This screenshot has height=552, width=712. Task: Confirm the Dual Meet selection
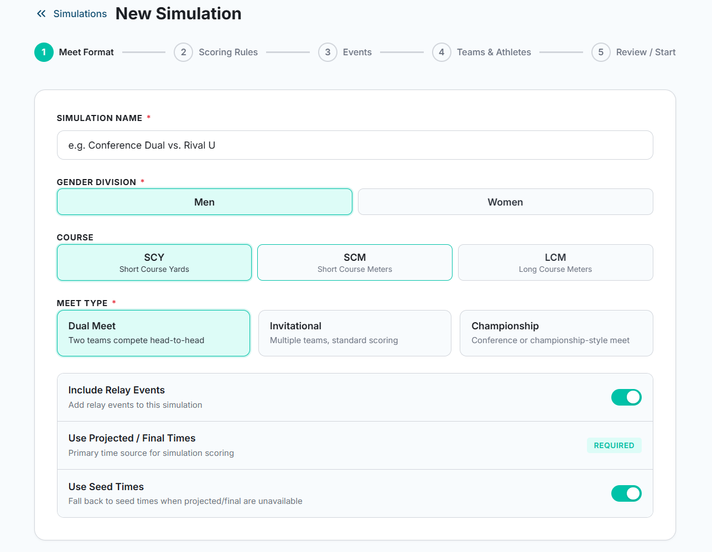(x=153, y=333)
